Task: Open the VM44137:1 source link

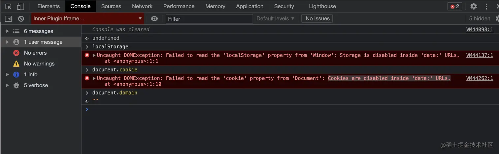Action: 480,55
